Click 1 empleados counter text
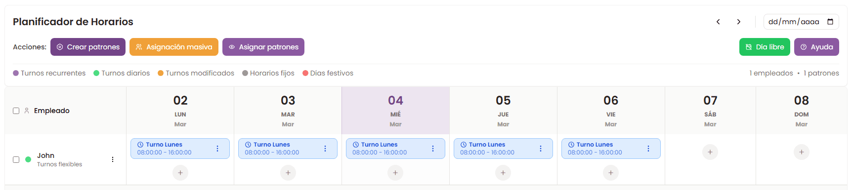853x190 pixels. (771, 73)
